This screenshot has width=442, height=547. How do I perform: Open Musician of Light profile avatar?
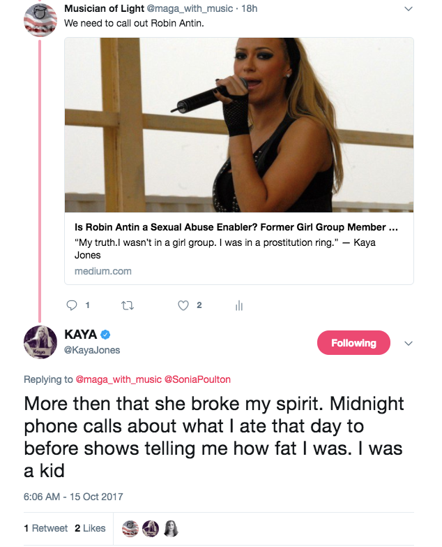pyautogui.click(x=40, y=20)
